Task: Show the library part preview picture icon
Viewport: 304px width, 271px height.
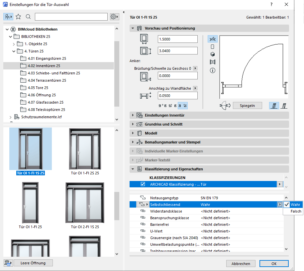Action: click(x=213, y=62)
